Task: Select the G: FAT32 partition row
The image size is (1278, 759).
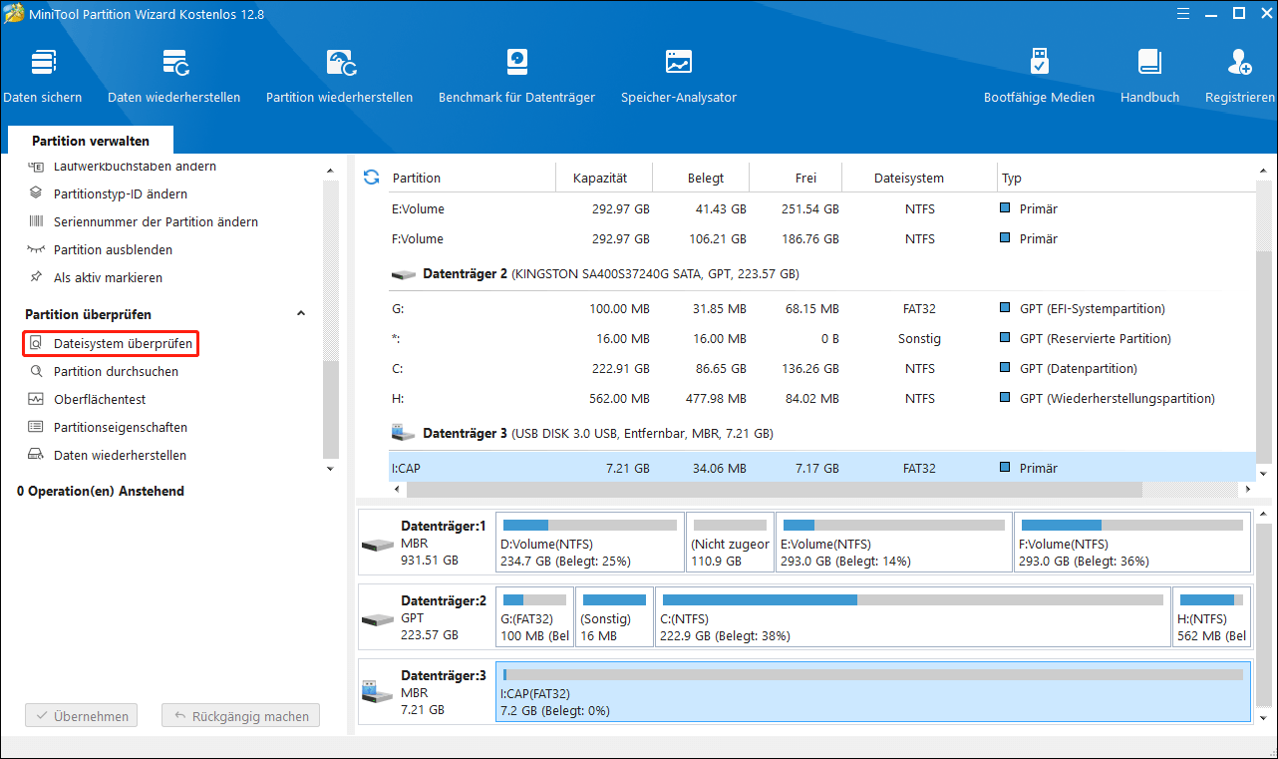Action: [822, 309]
